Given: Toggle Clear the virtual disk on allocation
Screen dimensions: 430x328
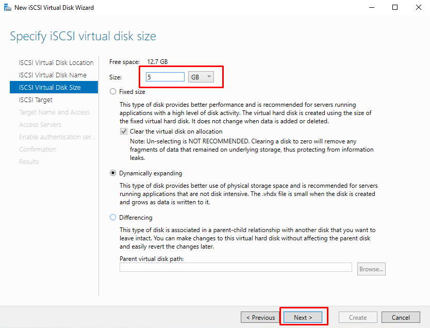Looking at the screenshot, I should 124,132.
